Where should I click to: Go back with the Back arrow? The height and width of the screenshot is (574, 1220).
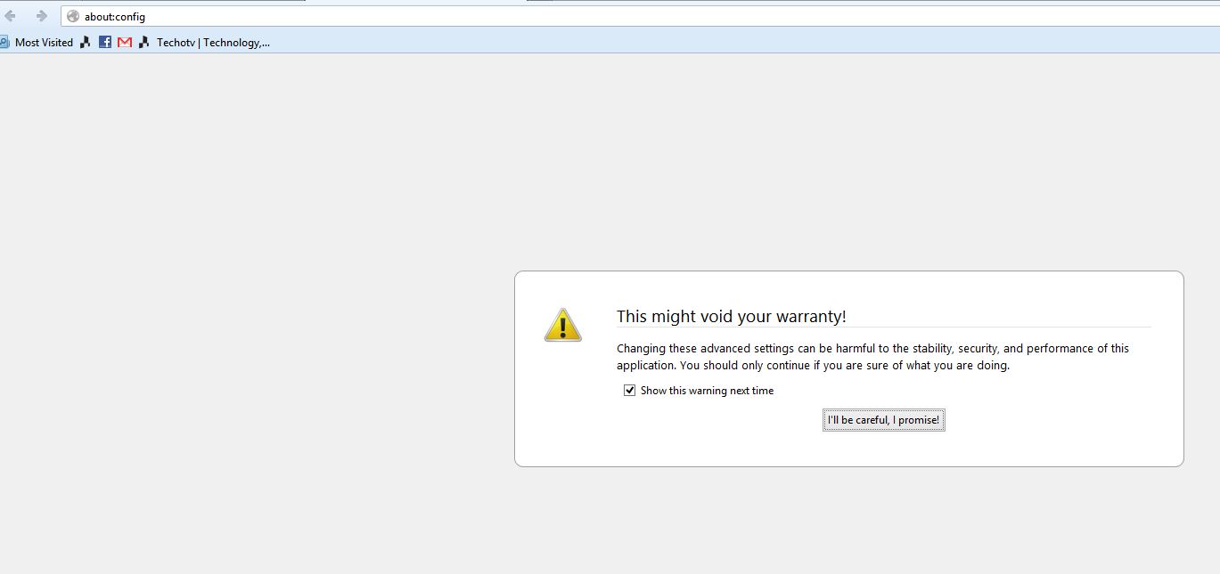pyautogui.click(x=11, y=16)
